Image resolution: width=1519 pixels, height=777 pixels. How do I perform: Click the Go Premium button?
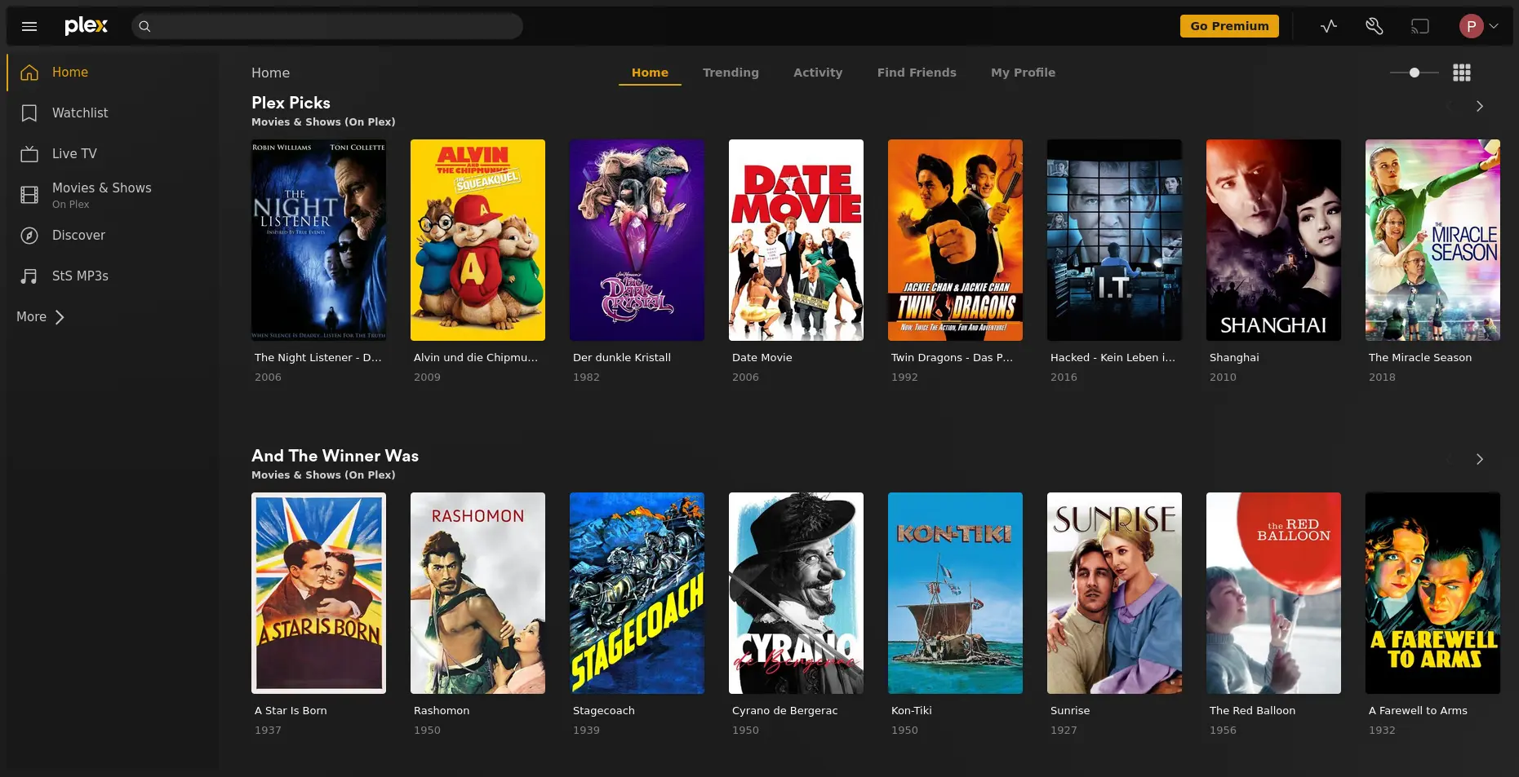pos(1228,26)
